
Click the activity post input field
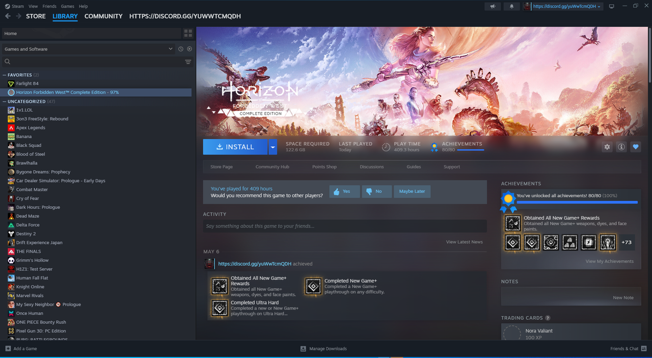pos(344,226)
